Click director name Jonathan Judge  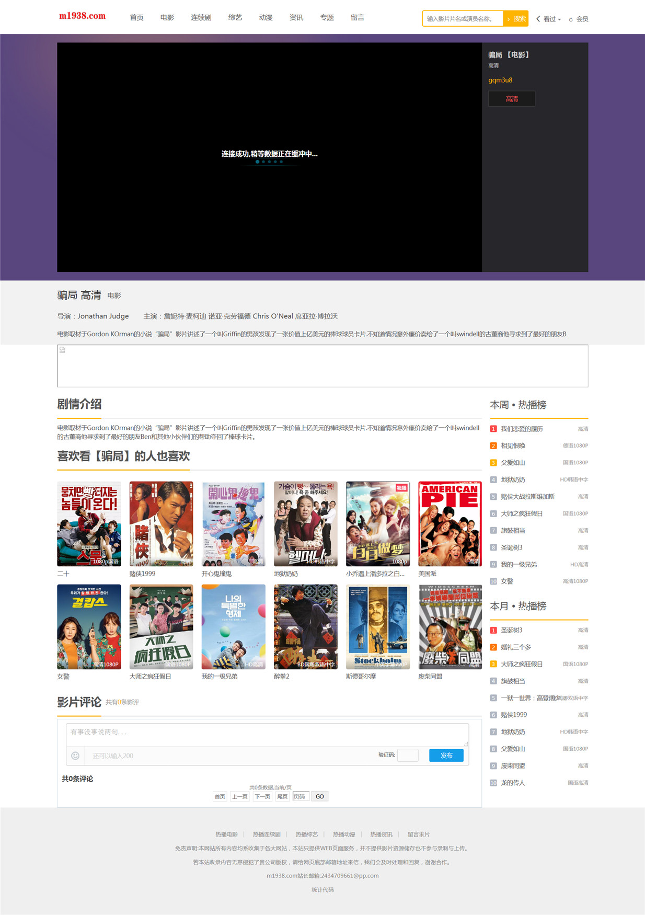click(103, 316)
